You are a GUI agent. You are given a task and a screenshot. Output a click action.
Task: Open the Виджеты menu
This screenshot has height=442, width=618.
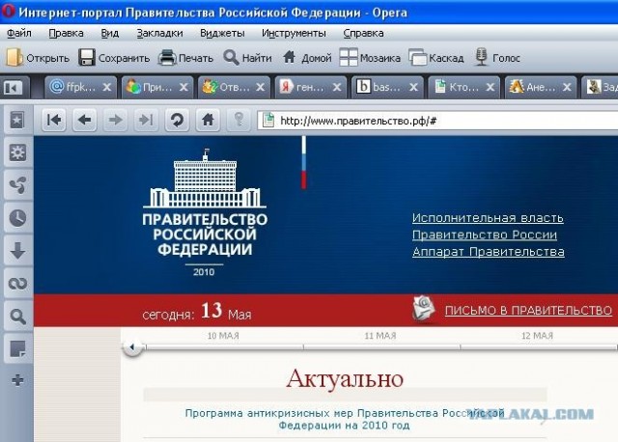222,33
